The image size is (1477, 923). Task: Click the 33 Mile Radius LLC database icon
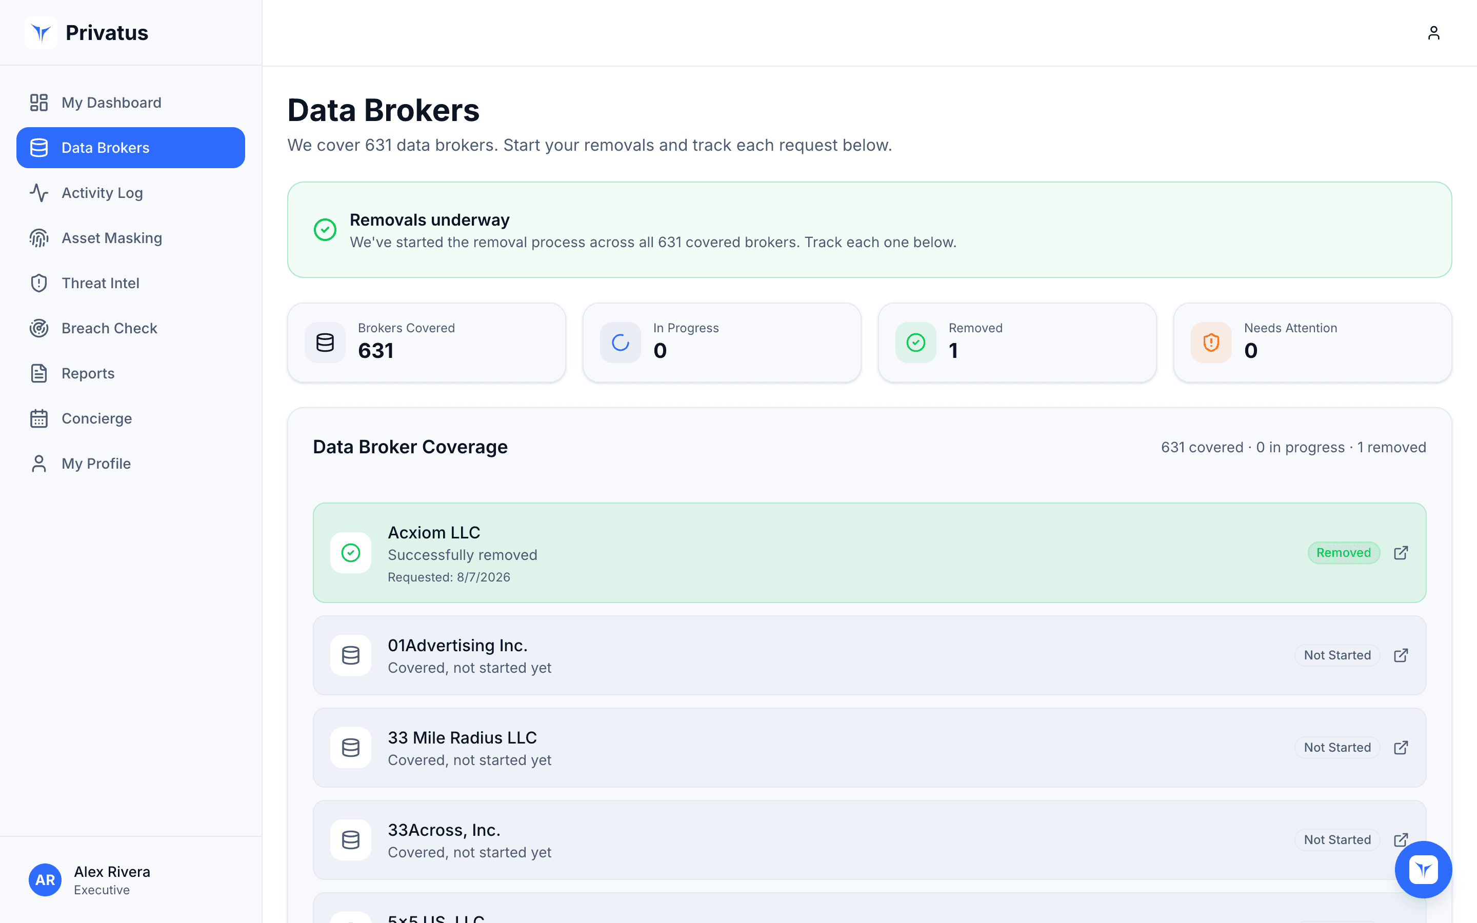351,748
